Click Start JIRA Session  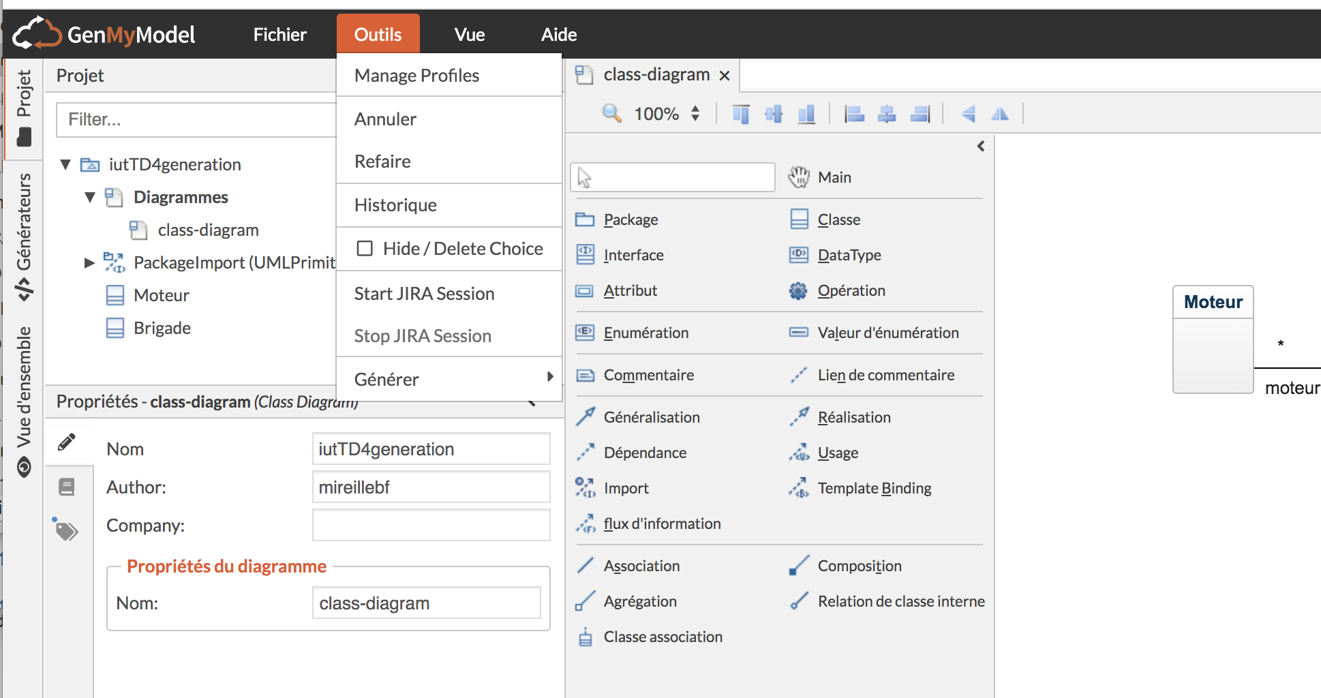coord(424,294)
